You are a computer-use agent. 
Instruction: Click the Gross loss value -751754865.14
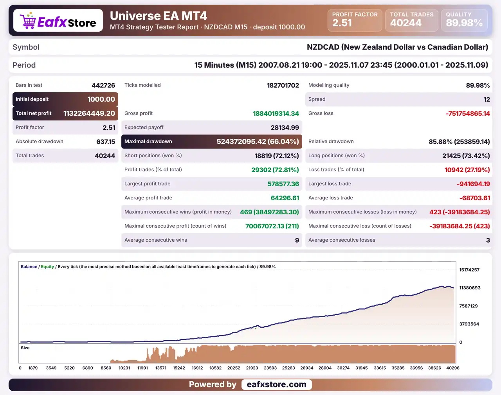[x=468, y=113]
